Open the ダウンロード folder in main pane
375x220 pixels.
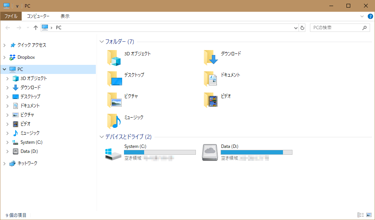pos(211,58)
